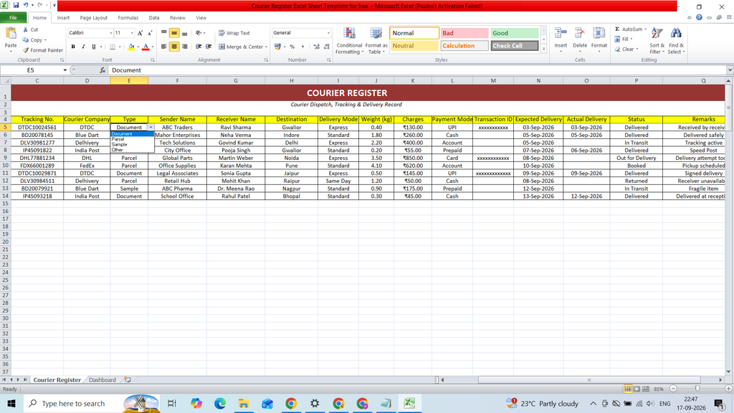Apply the Bad cell style

click(464, 33)
